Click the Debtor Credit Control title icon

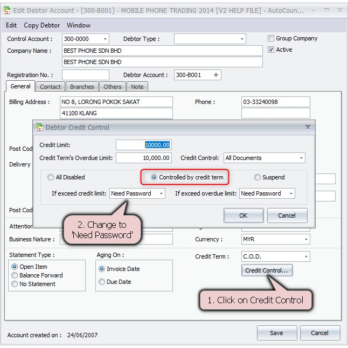click(39, 128)
